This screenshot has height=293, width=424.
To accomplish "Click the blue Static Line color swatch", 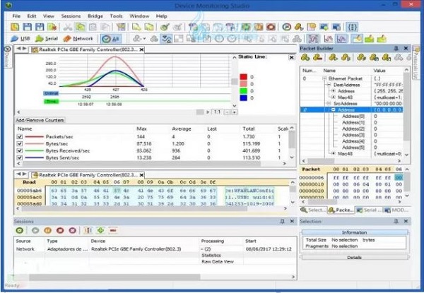I will pos(243,97).
